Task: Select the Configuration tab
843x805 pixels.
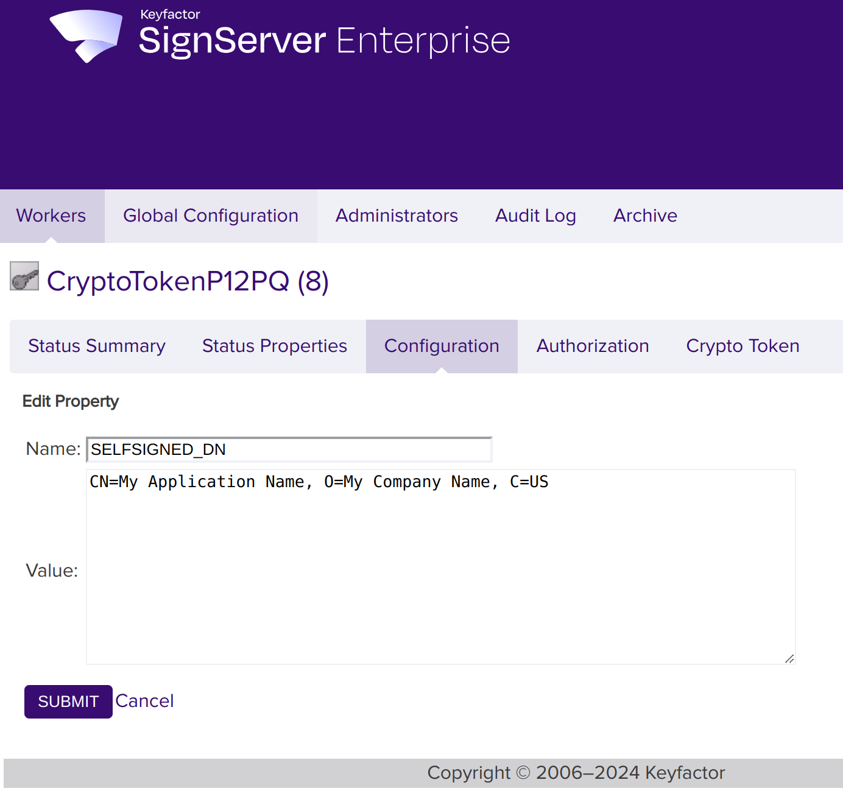Action: 442,346
